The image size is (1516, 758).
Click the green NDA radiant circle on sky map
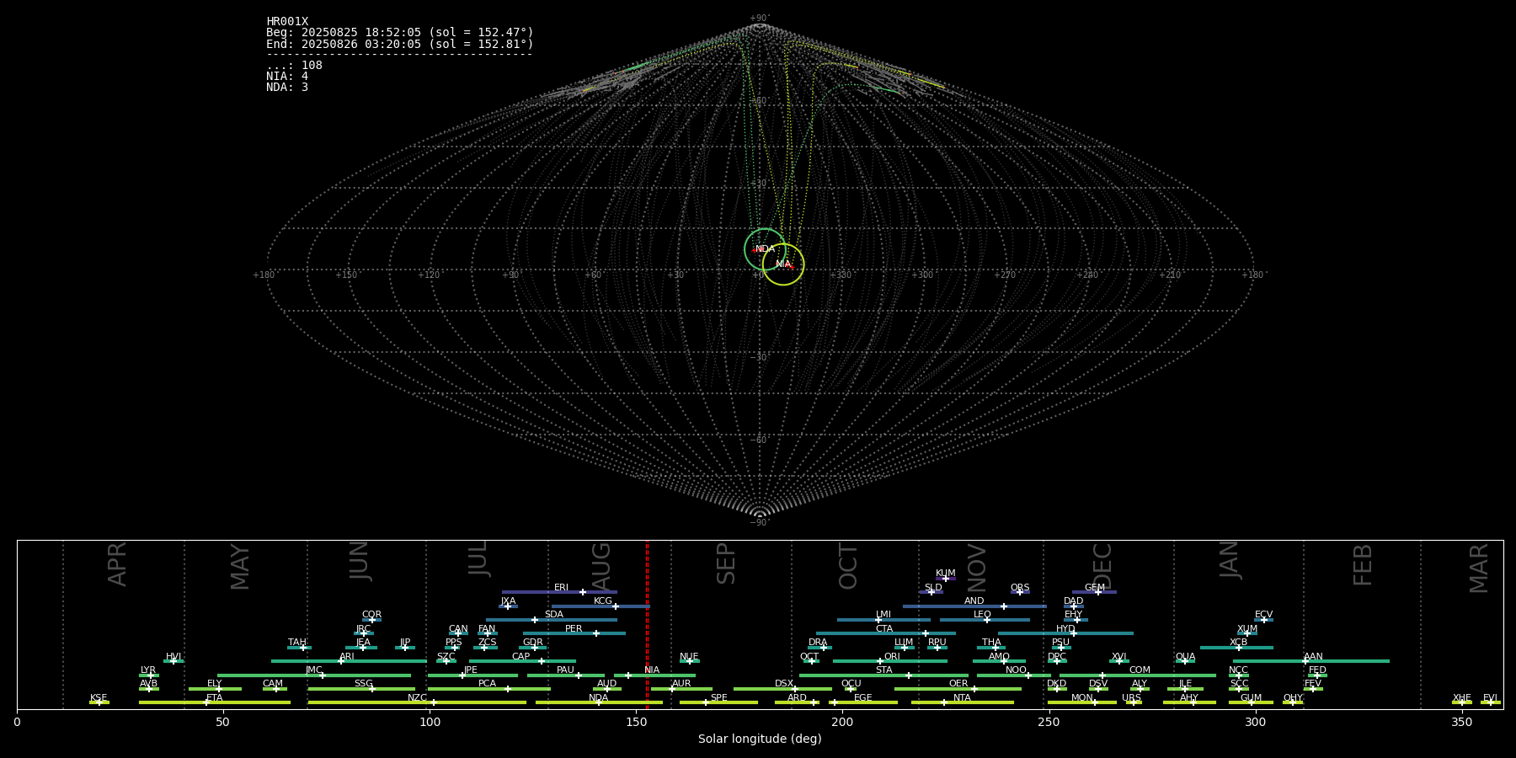click(765, 249)
